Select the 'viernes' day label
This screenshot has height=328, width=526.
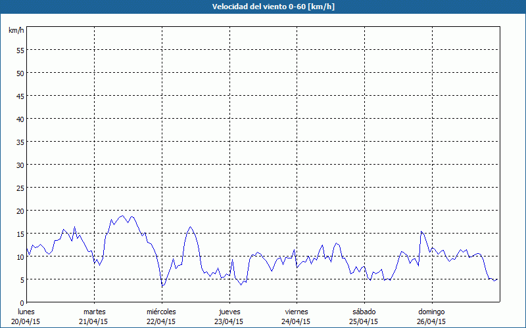tap(296, 312)
